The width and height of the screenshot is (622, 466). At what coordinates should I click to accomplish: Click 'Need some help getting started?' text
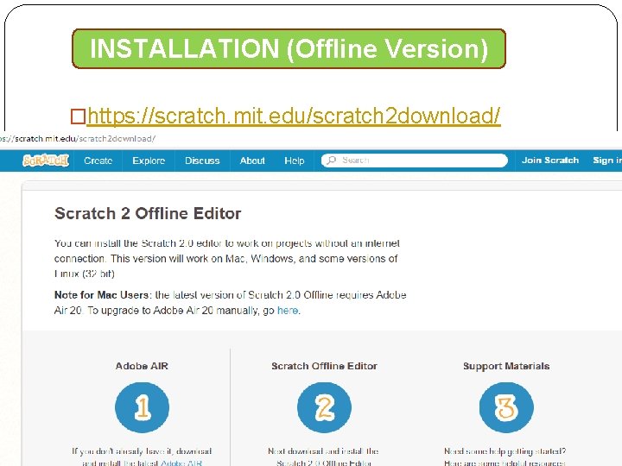[x=505, y=451]
